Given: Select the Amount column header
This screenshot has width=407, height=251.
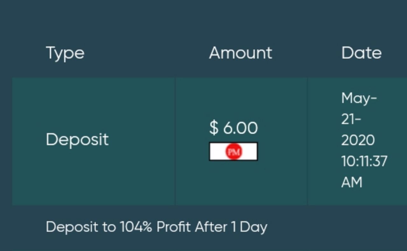Looking at the screenshot, I should click(240, 53).
